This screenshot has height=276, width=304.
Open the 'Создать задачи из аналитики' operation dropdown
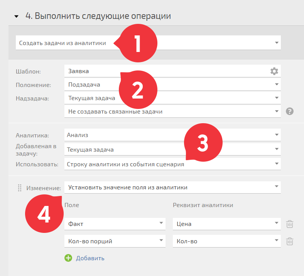148,43
